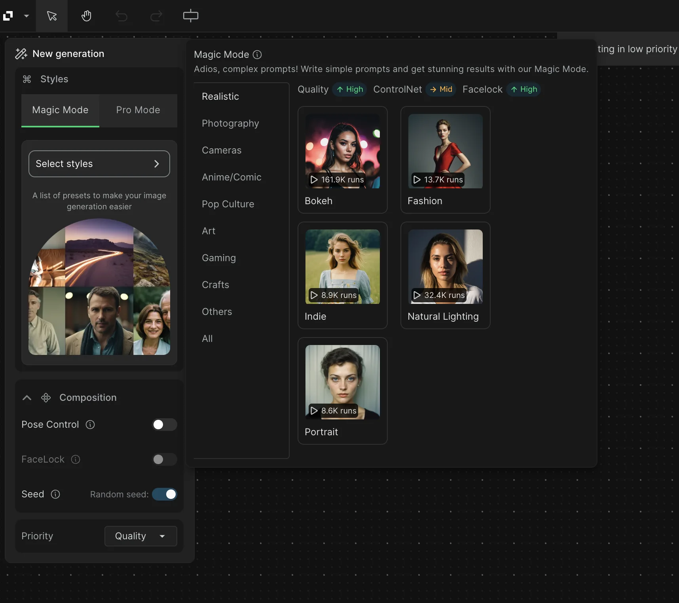679x603 pixels.
Task: Toggle the Pose Control switch
Action: (165, 425)
